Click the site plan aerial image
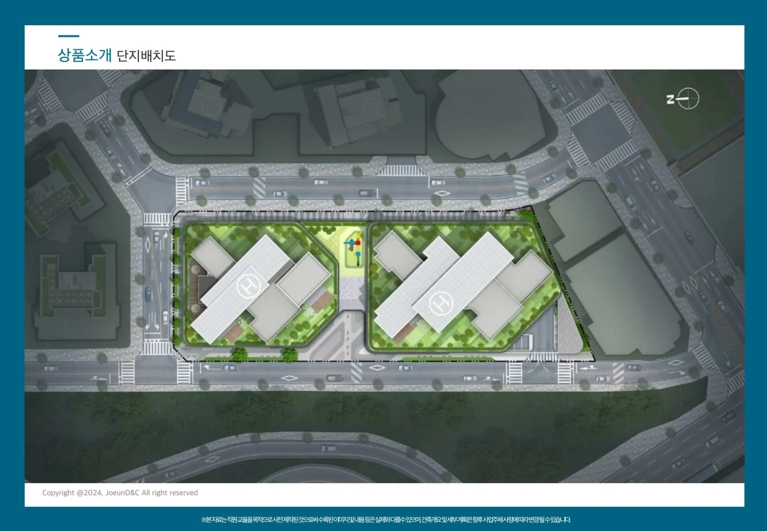 click(x=384, y=276)
